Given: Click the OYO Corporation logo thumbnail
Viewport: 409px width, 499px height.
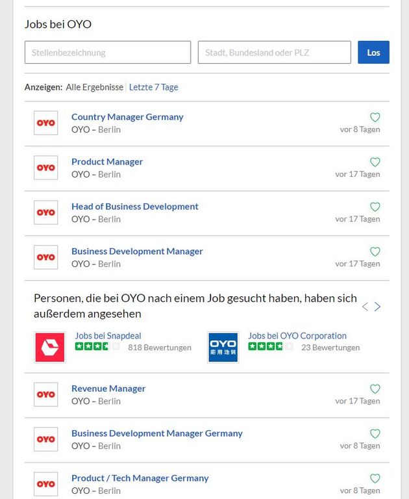Looking at the screenshot, I should tap(223, 348).
